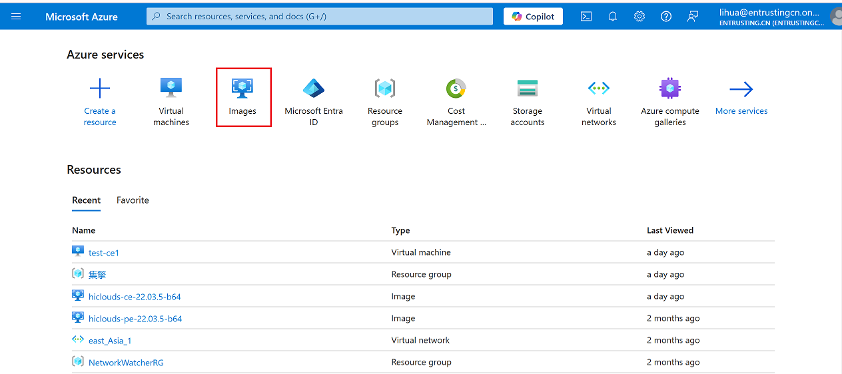Switch to the Favorite tab

(x=133, y=200)
